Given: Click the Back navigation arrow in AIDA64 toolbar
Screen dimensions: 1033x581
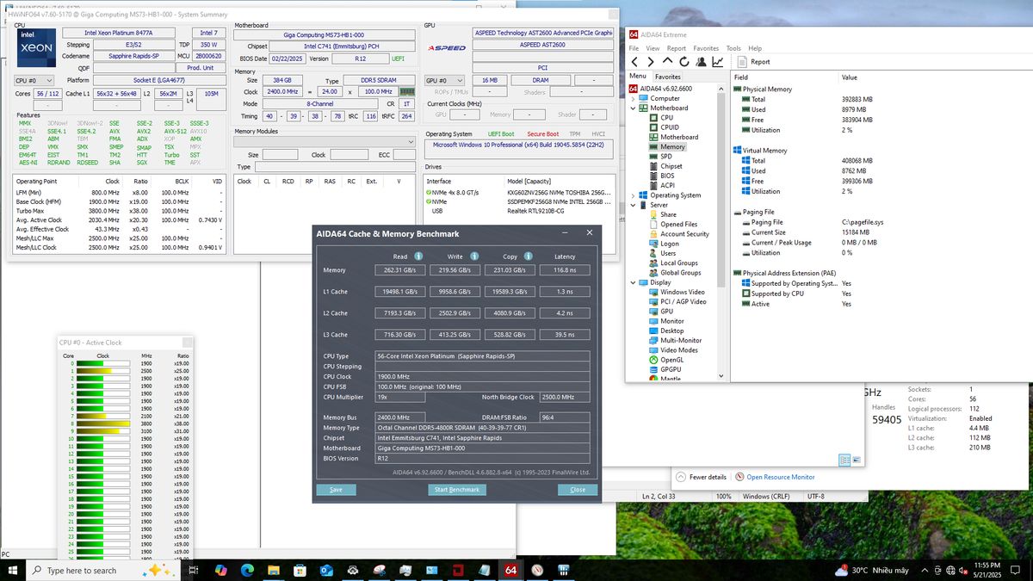Looking at the screenshot, I should pyautogui.click(x=634, y=61).
